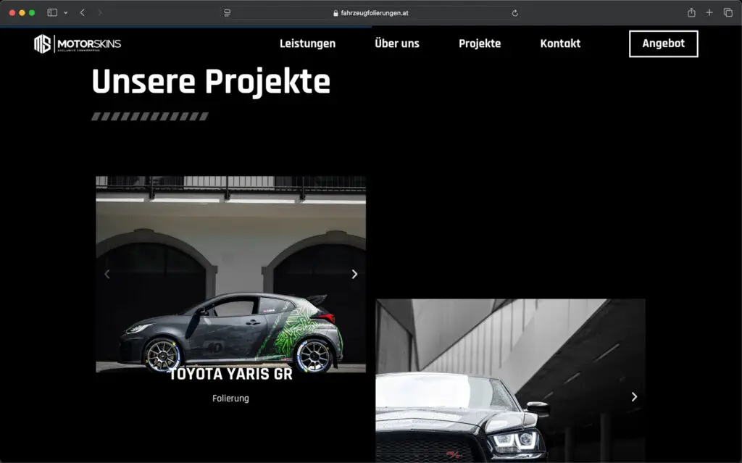The width and height of the screenshot is (742, 463).
Task: Click the Angebot button
Action: point(663,43)
